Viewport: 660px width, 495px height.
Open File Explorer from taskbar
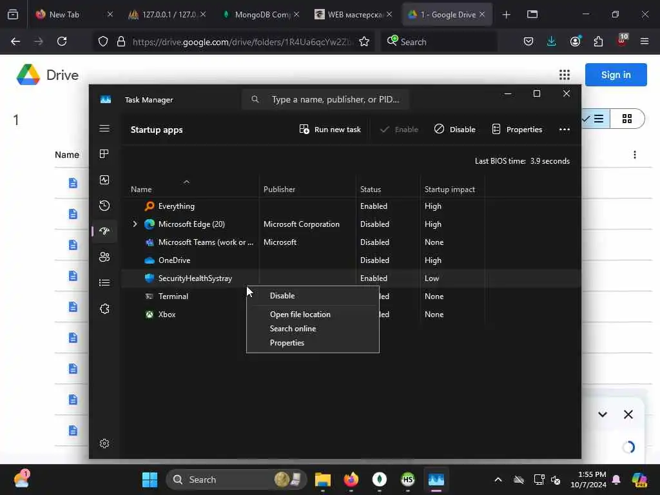tap(323, 480)
